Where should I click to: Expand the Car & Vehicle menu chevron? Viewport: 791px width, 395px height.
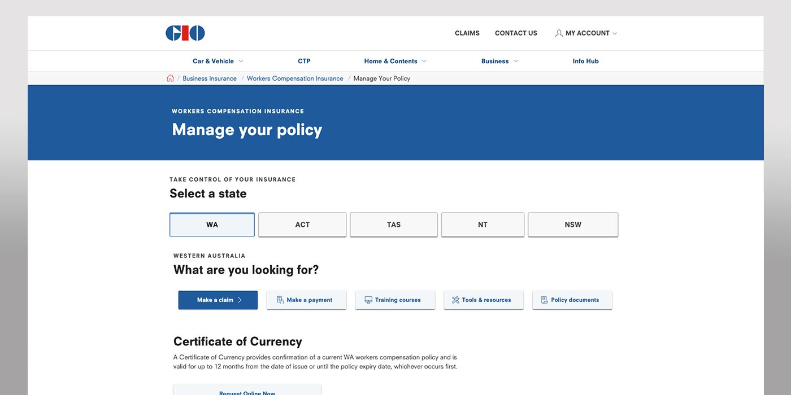coord(241,61)
